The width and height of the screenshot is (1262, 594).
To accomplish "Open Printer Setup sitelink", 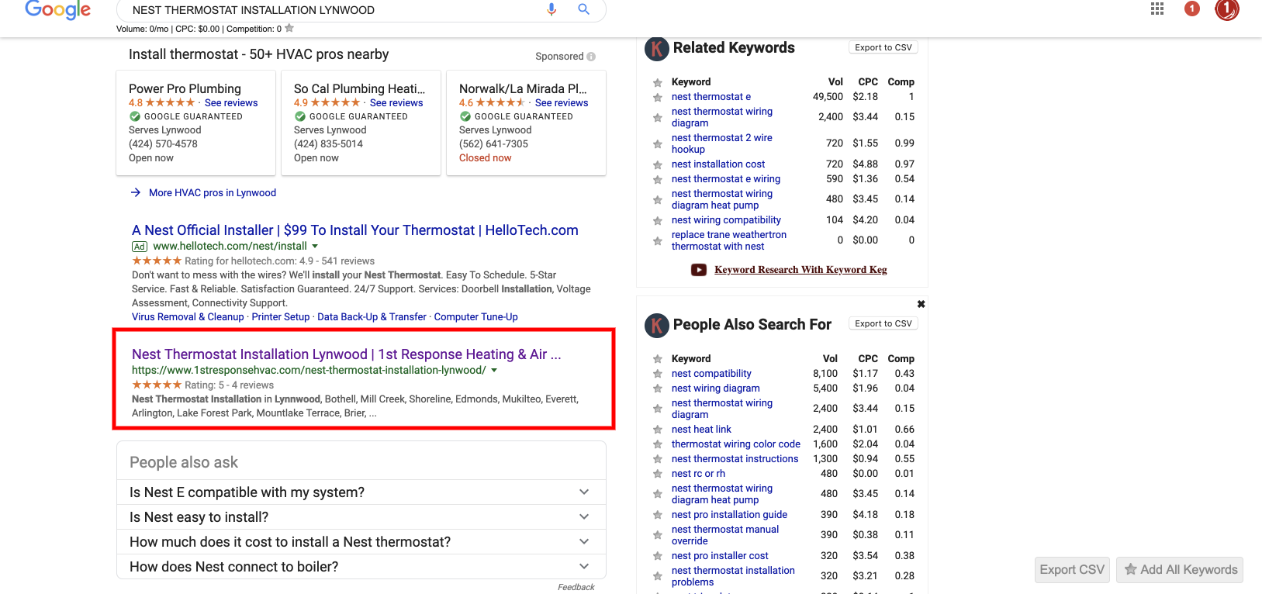I will [281, 317].
